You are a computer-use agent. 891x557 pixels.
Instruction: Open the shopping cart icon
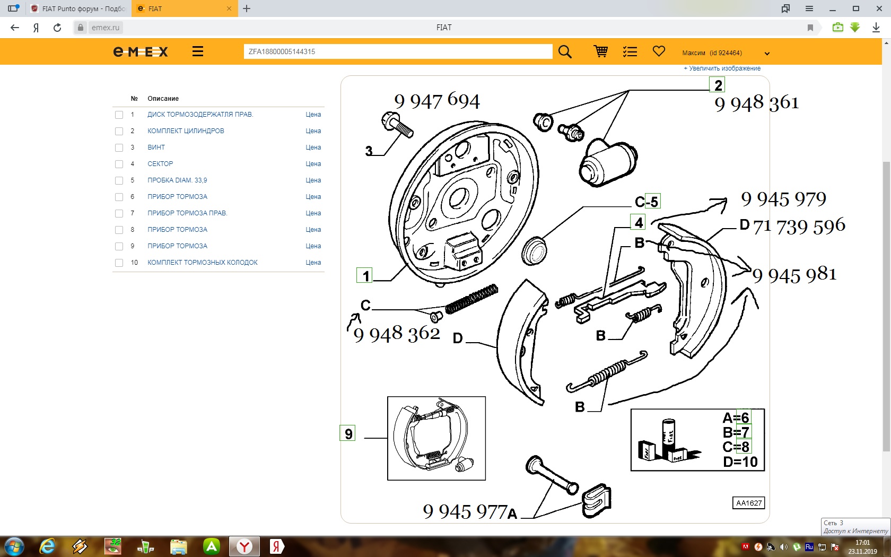pos(600,51)
